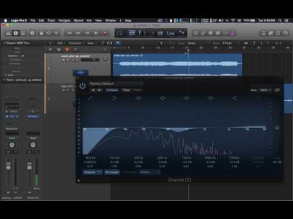Toggle the Q-Couple button

point(112,172)
